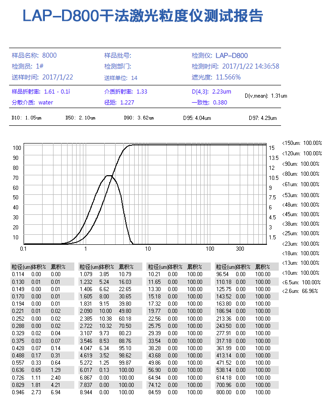This screenshot has height=401, width=325.
Task: Click the 检测时间 timestamp 2017/1/22 14:36:58
Action: [247, 66]
